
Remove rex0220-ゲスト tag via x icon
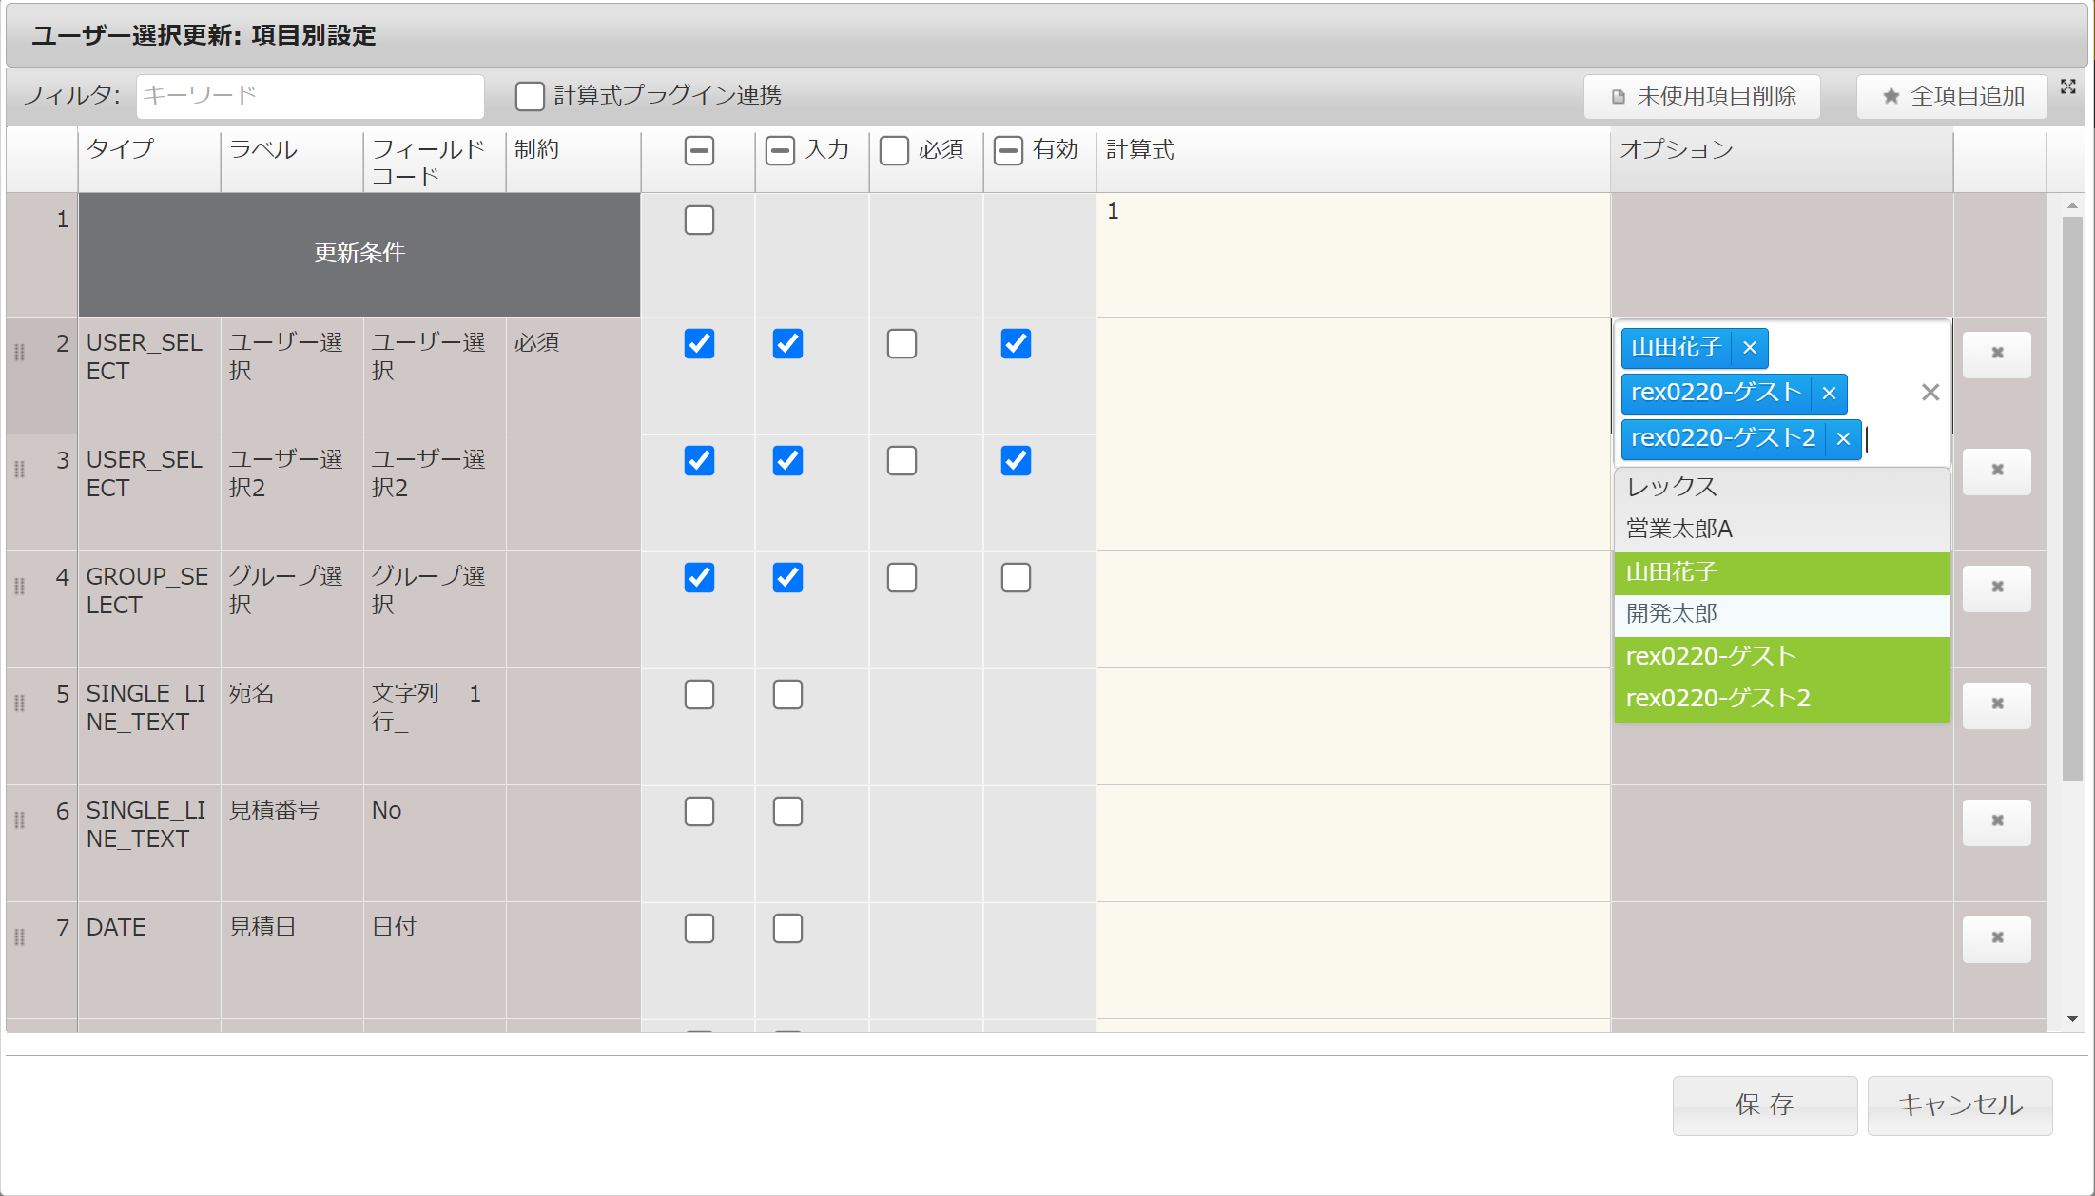click(1828, 394)
